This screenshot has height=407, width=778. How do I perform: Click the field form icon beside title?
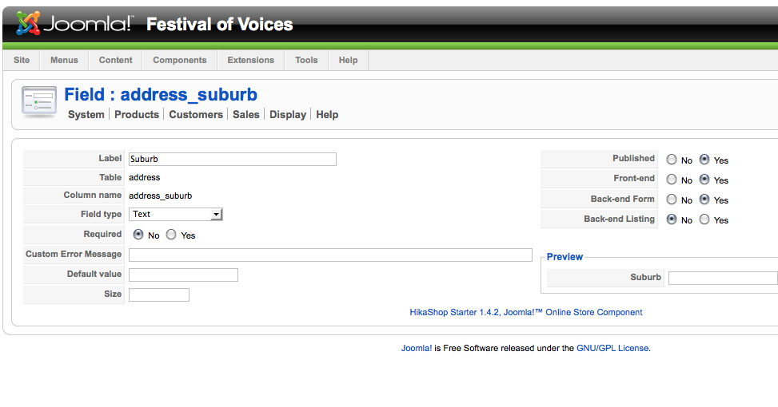(39, 103)
